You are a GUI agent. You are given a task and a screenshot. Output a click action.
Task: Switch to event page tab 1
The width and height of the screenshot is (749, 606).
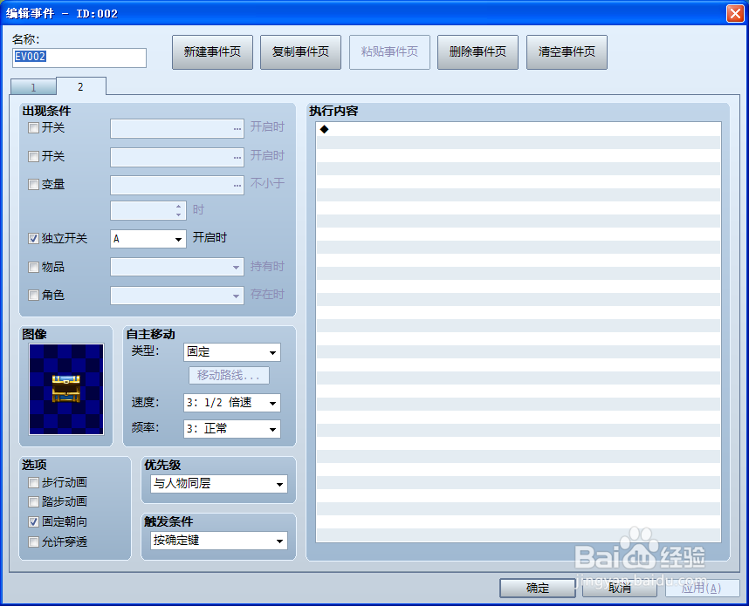(33, 87)
